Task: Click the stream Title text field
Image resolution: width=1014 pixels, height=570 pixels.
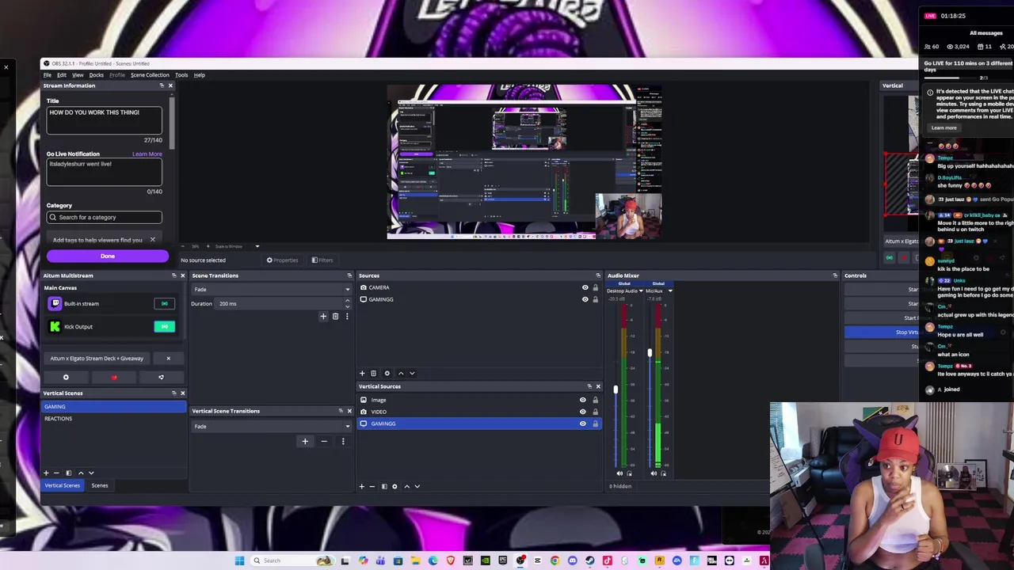Action: tap(104, 120)
